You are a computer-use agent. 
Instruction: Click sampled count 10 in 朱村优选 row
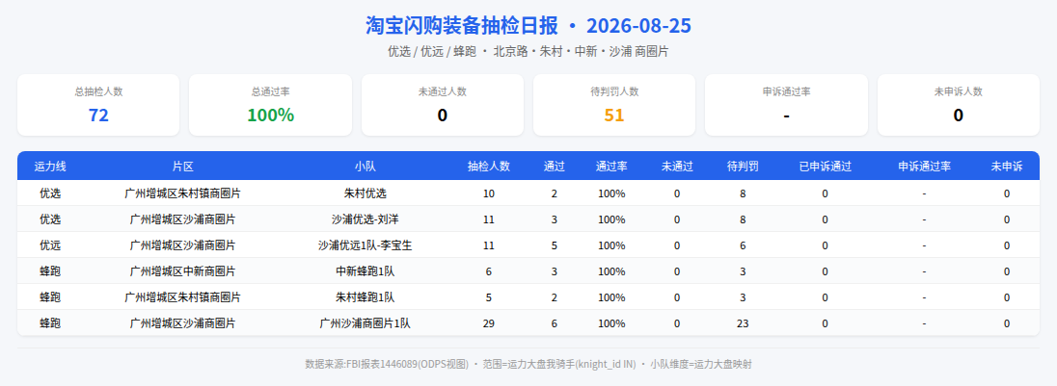point(489,193)
